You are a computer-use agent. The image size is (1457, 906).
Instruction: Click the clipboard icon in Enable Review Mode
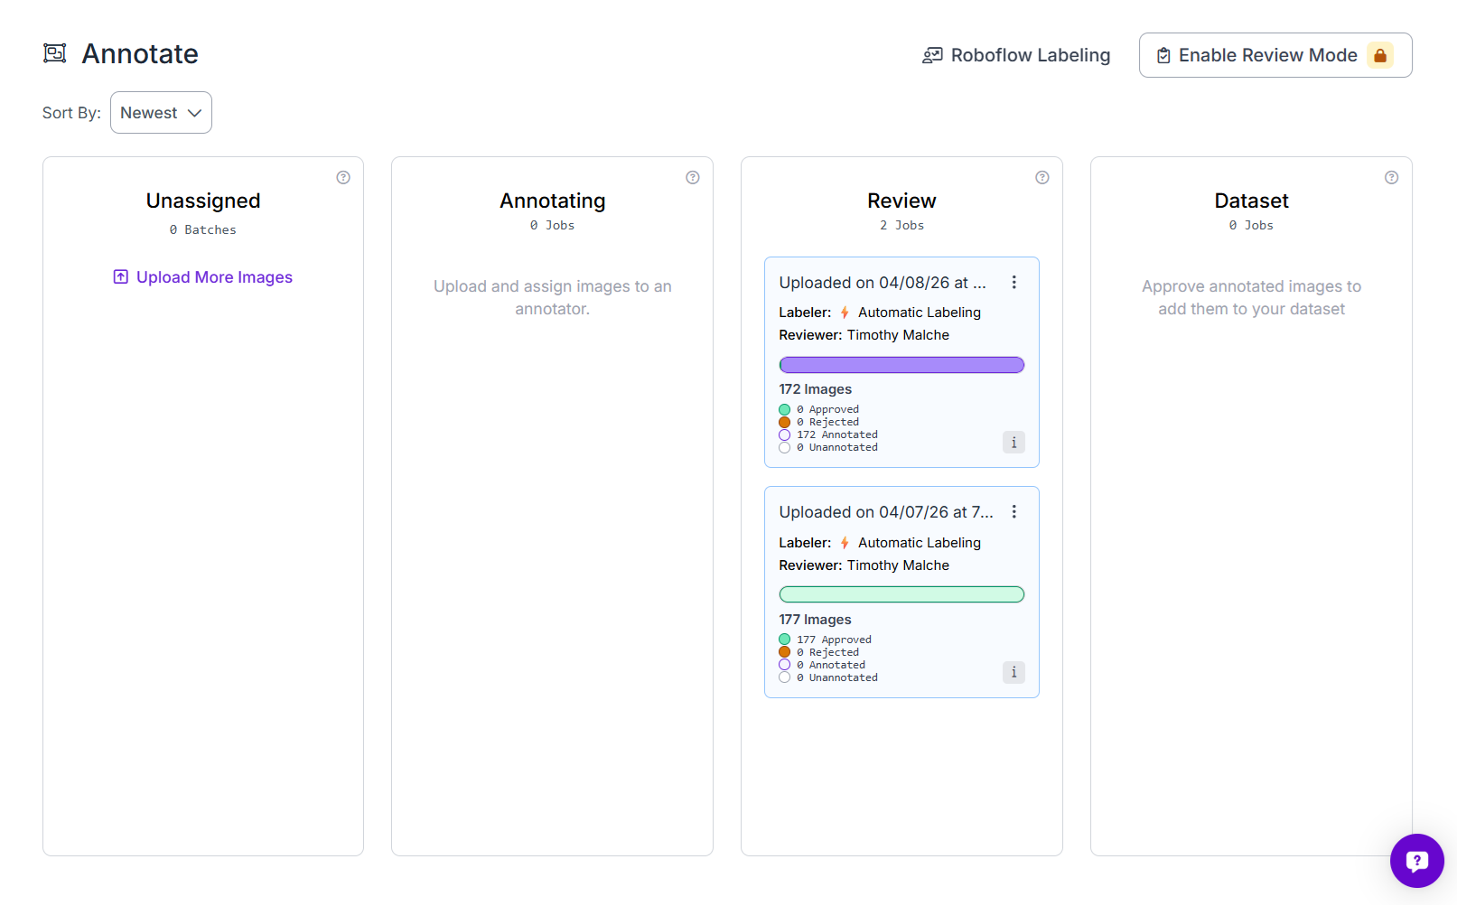tap(1163, 56)
